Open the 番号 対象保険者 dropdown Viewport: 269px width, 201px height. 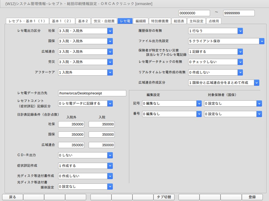point(259,114)
